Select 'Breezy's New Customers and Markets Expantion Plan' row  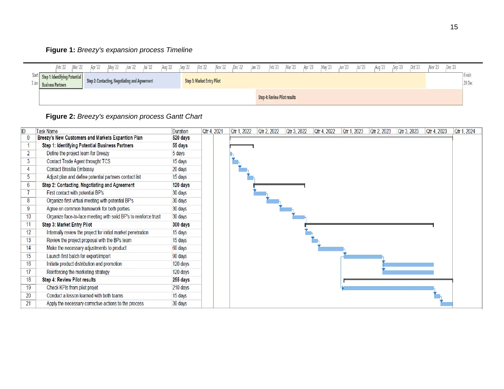(x=90, y=138)
